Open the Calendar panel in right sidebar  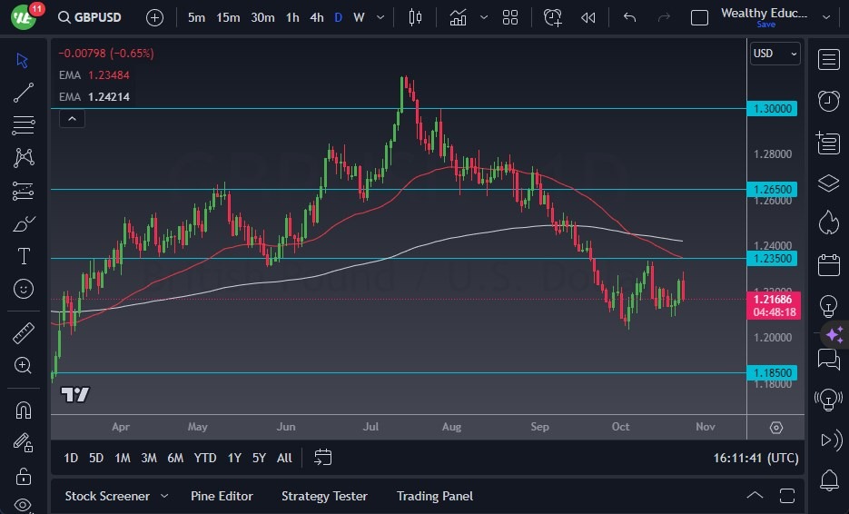[x=828, y=265]
